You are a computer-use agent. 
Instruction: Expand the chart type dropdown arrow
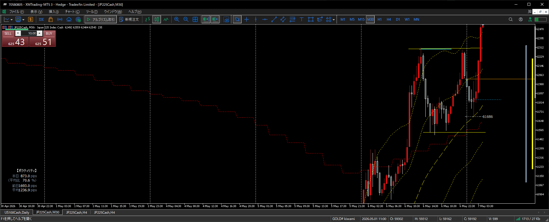pos(11,20)
